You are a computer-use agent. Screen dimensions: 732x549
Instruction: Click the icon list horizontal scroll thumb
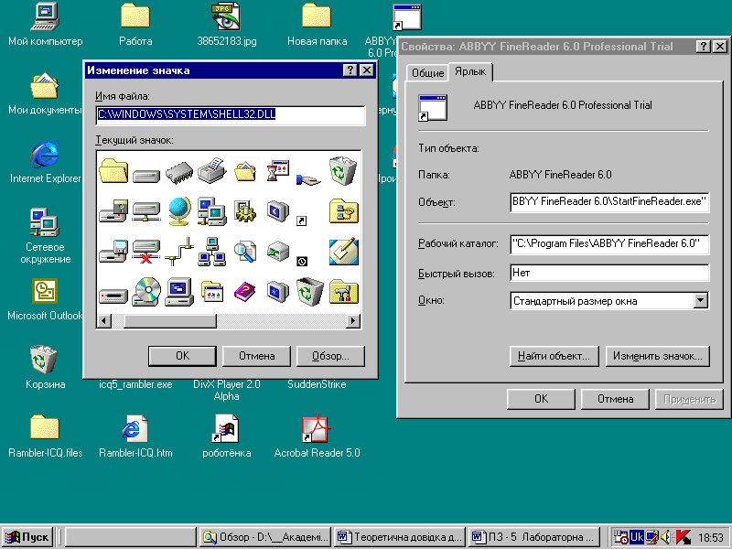pyautogui.click(x=170, y=321)
